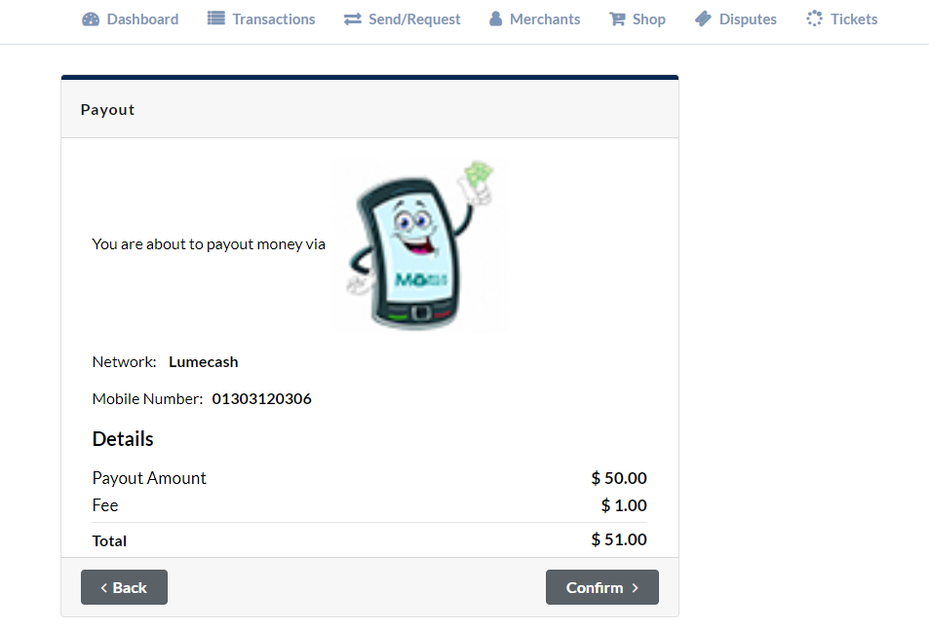Viewport: 929px width, 630px height.
Task: Click the Disputes tag icon
Action: 703,19
